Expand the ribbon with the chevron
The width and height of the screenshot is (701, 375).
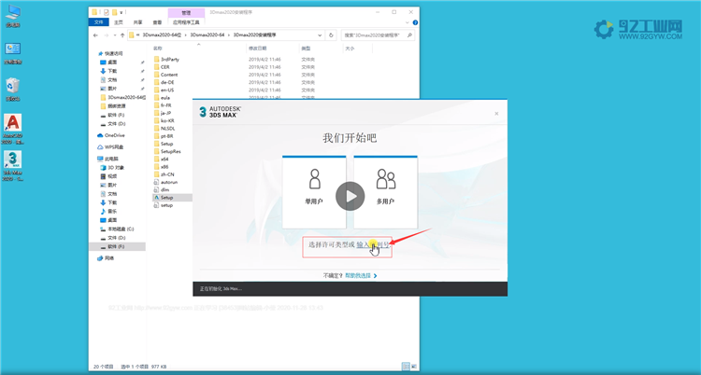pos(408,22)
